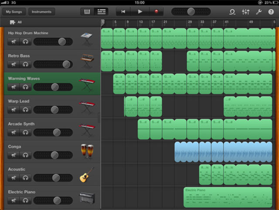Tap the 15:00 clock in status bar
279x210 pixels.
pos(139,3)
